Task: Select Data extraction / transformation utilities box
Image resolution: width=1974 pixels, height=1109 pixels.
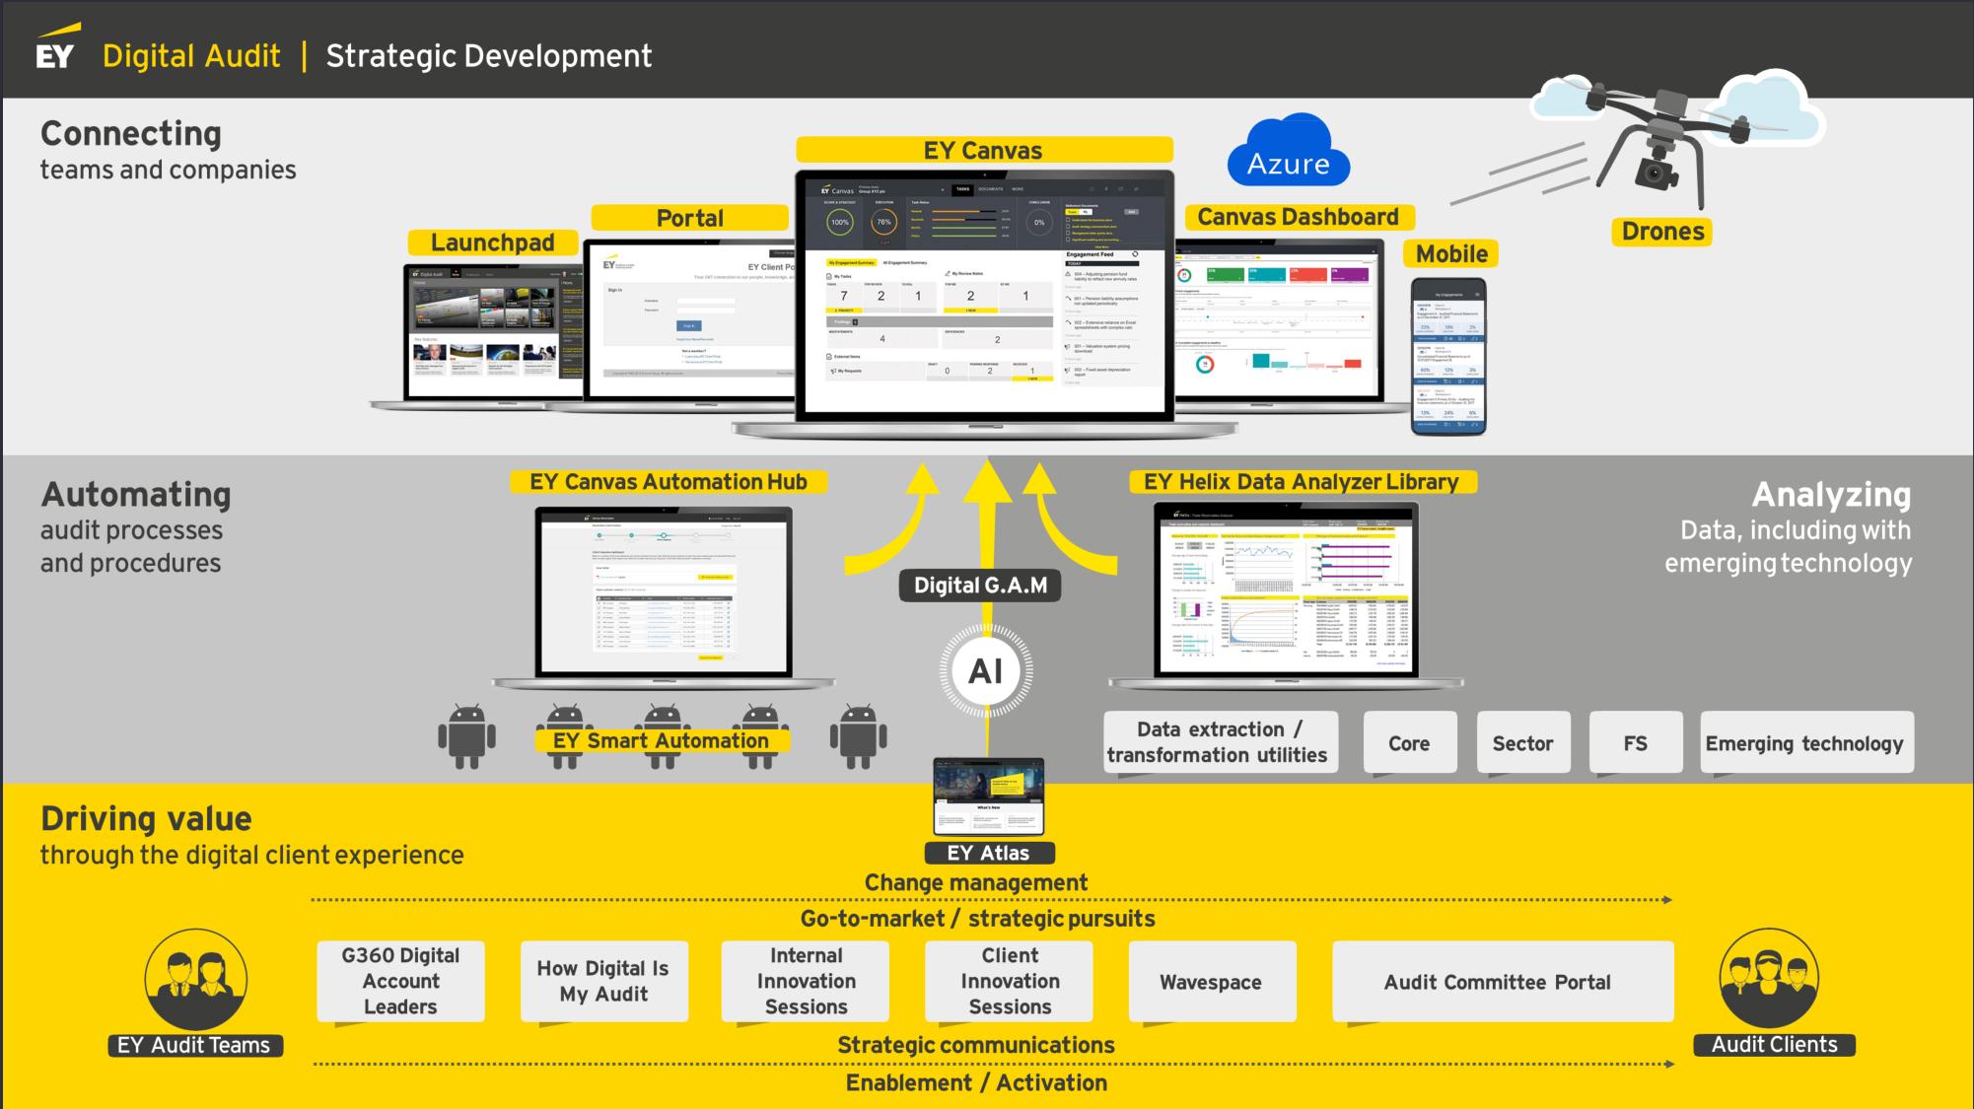Action: (1221, 742)
